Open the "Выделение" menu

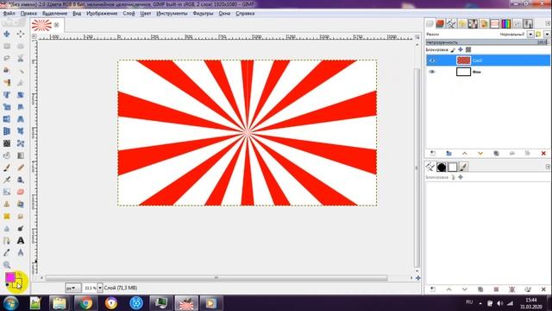[54, 14]
